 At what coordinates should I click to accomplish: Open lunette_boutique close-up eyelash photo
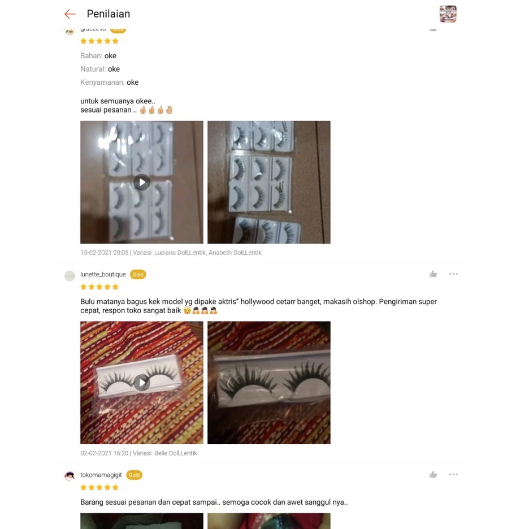(269, 383)
